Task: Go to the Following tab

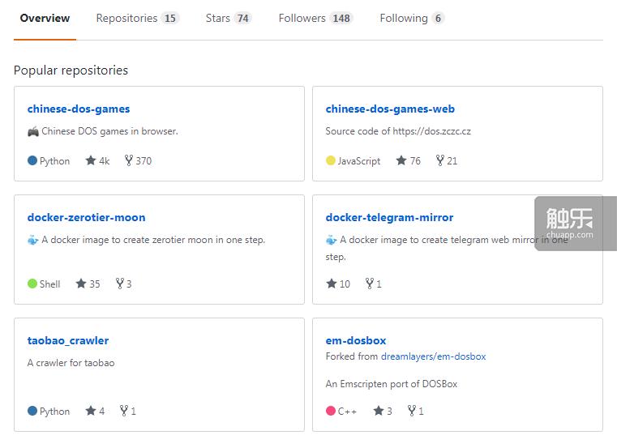Action: (x=412, y=18)
